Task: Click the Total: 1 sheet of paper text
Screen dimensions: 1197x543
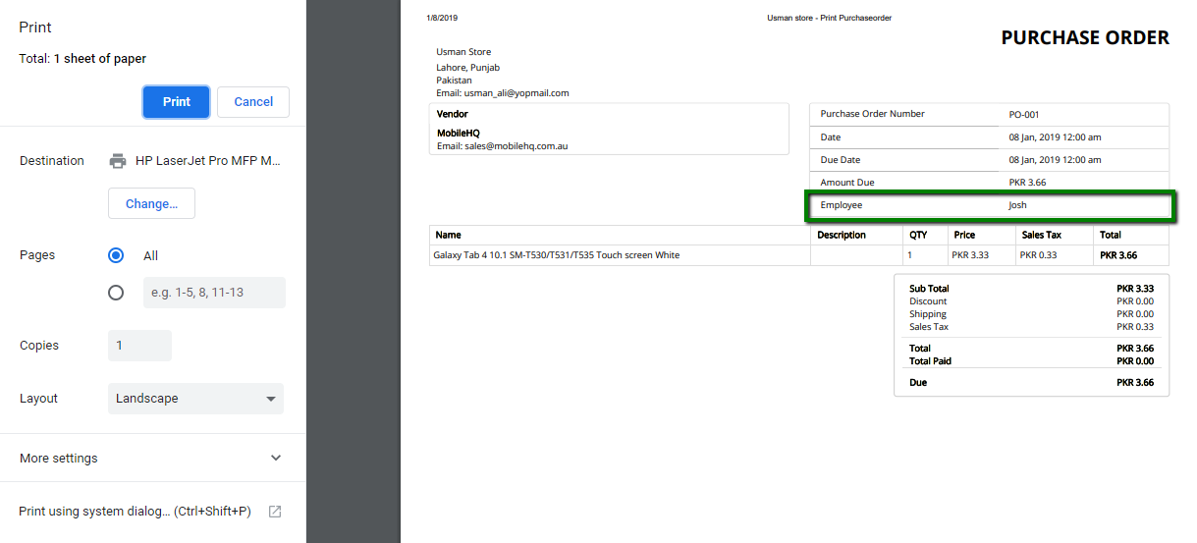Action: click(x=82, y=59)
